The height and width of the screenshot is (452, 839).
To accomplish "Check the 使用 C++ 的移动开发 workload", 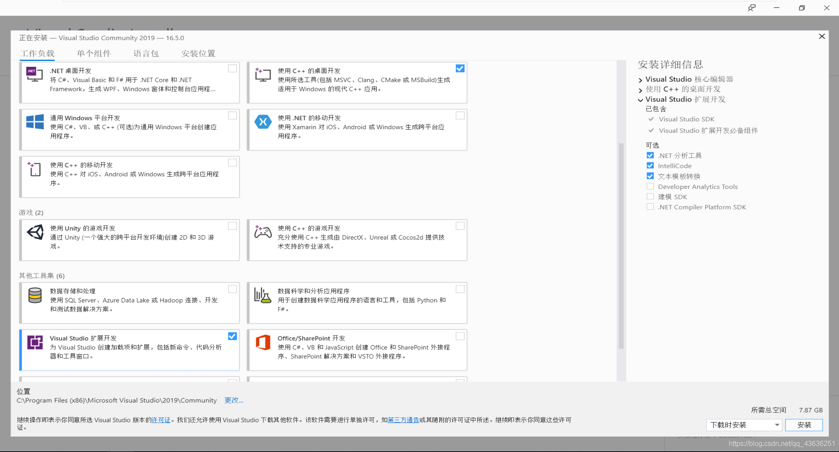I will coord(232,163).
